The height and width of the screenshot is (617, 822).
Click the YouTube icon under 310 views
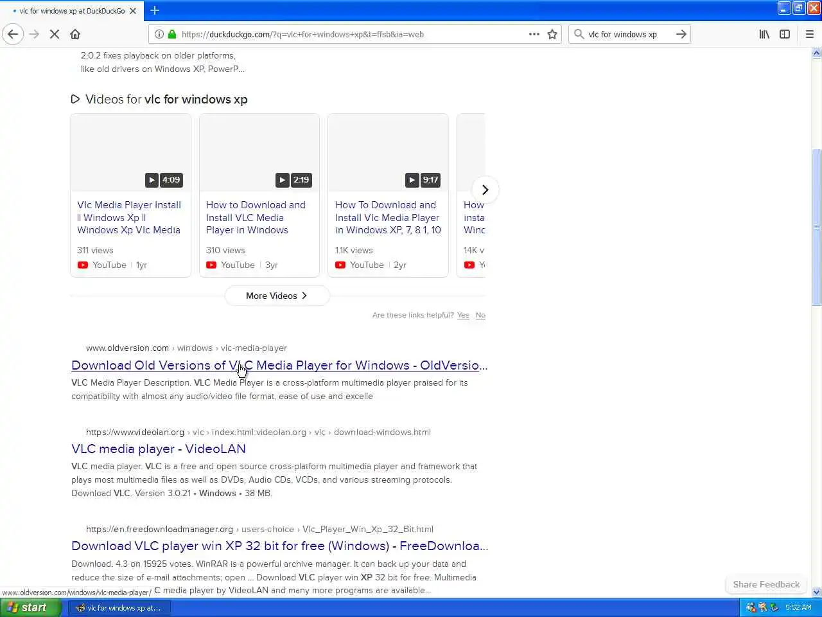[211, 265]
